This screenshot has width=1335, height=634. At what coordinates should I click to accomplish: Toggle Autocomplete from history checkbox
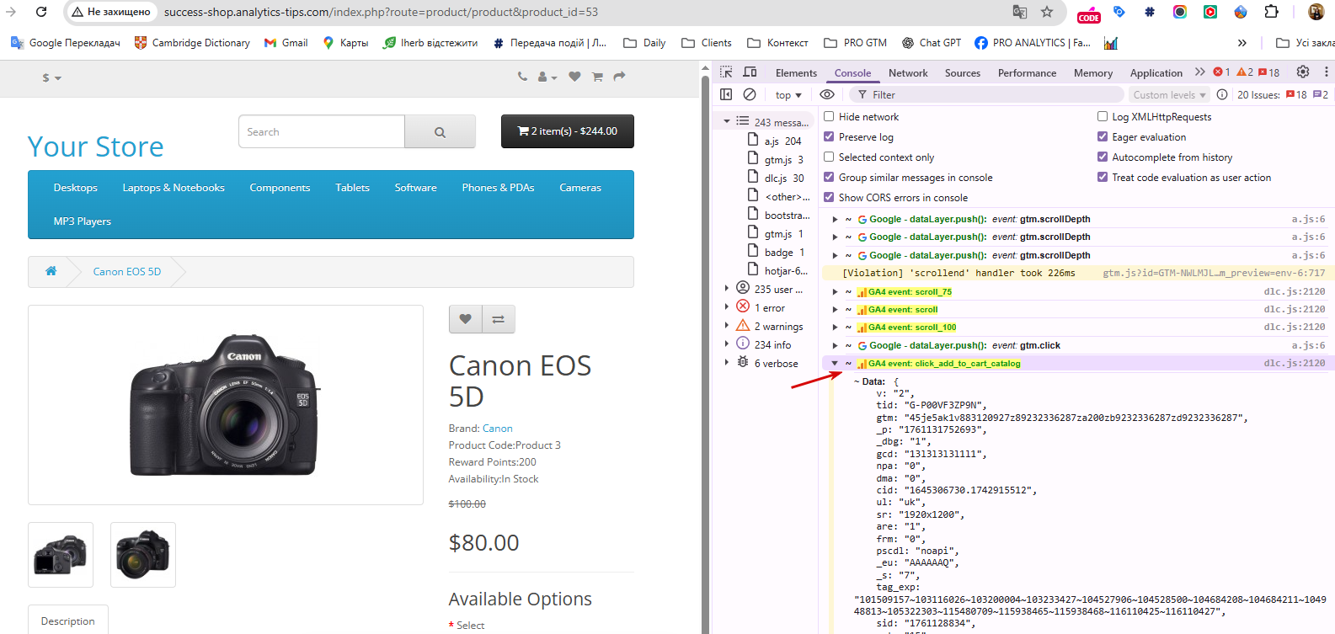1103,157
